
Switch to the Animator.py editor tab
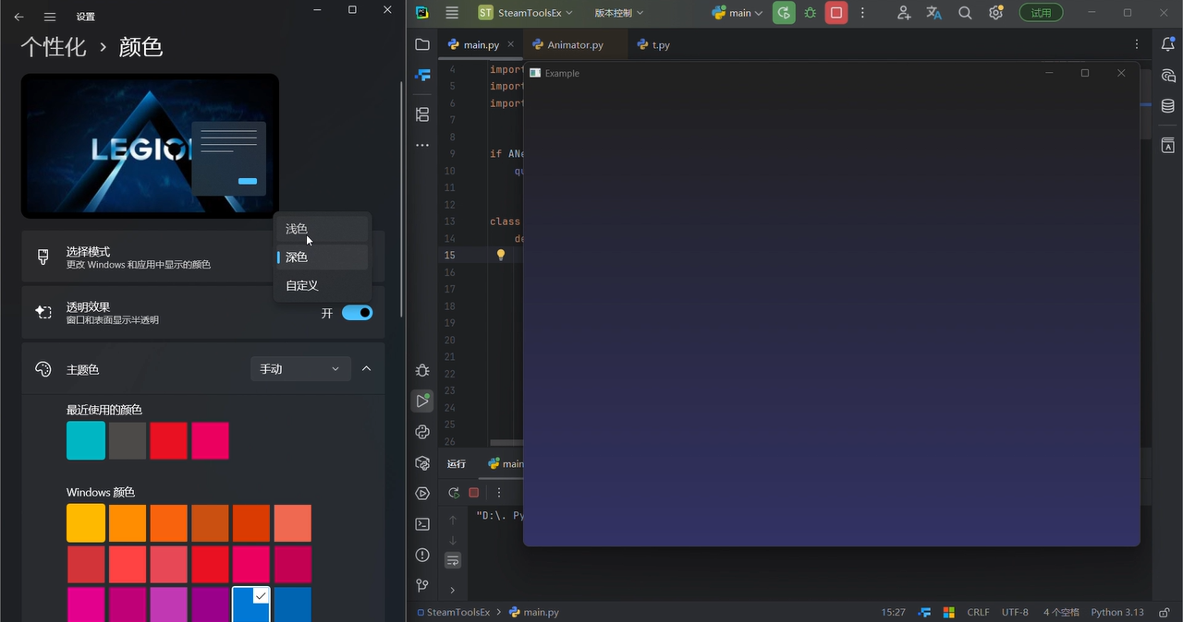[574, 44]
